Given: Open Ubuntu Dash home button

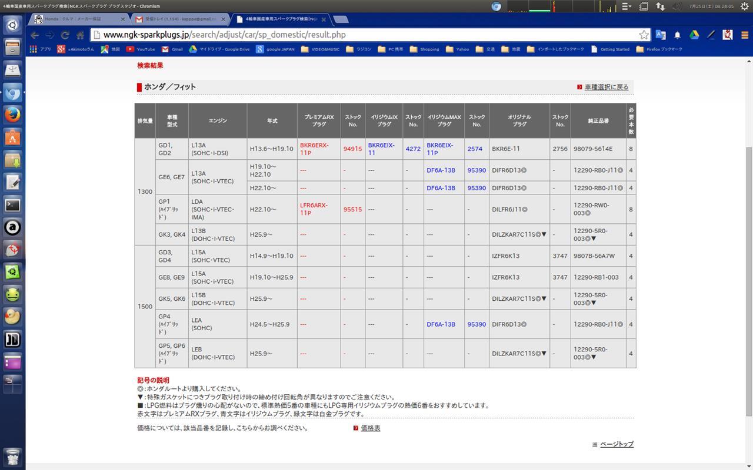Looking at the screenshot, I should pyautogui.click(x=12, y=24).
